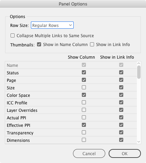Click the Cancel button
The height and width of the screenshot is (163, 146).
pyautogui.click(x=89, y=153)
